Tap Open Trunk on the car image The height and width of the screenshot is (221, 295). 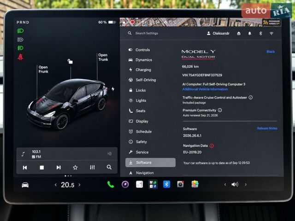[x=103, y=57]
